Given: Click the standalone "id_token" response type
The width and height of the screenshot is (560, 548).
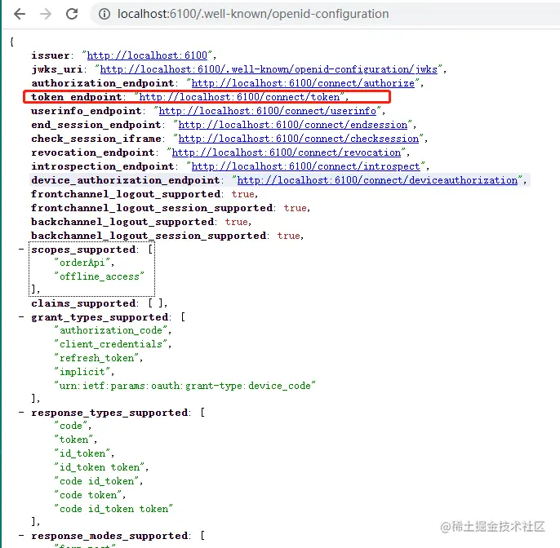Looking at the screenshot, I should [x=82, y=453].
